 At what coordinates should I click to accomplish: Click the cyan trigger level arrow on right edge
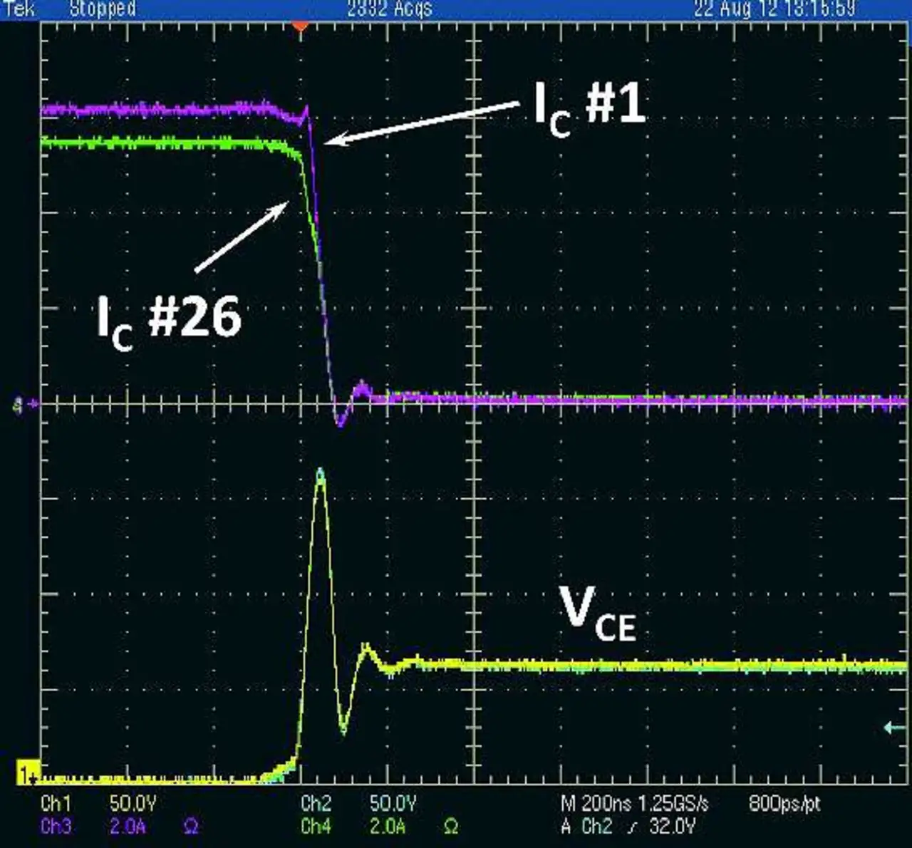pos(893,728)
